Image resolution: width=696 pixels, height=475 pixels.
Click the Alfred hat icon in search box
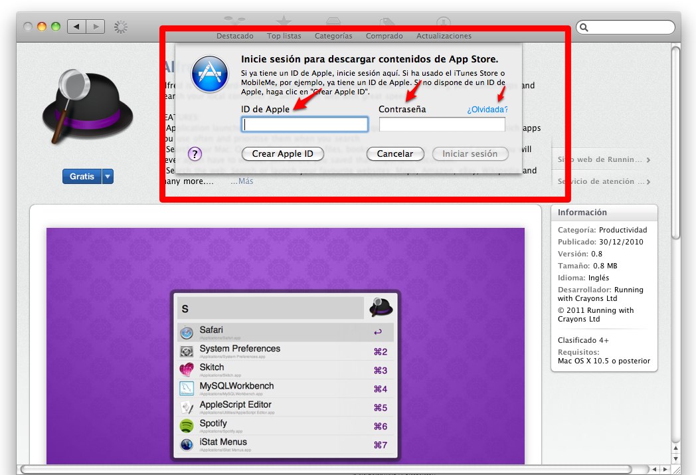tap(381, 307)
